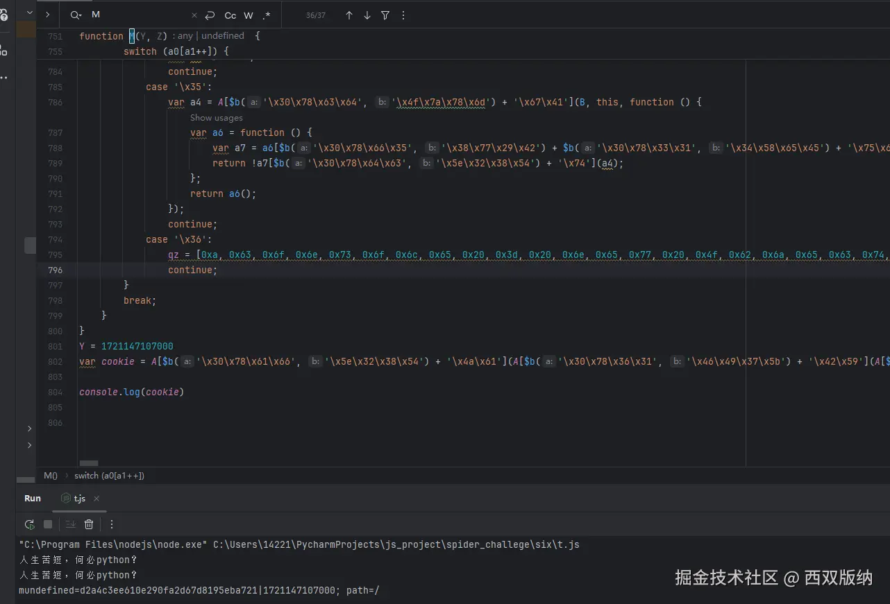
Task: Open run toolbar more actions menu
Action: [x=112, y=524]
